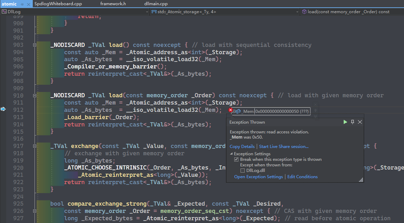The width and height of the screenshot is (404, 223).
Task: Open Exception Settings via the link
Action: tap(258, 176)
